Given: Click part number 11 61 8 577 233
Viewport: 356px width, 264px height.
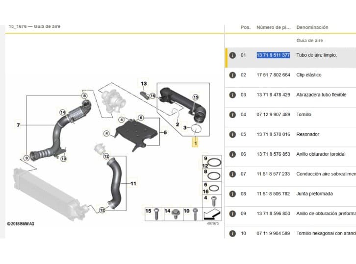Looking at the screenshot, I should point(273,174).
